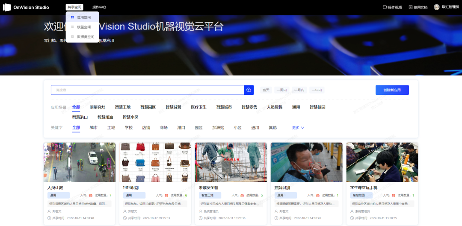Click the OmVision Studio logo icon

click(7, 7)
